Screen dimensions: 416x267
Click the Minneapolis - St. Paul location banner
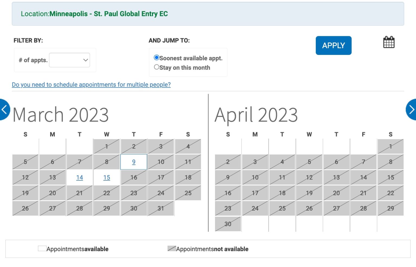tap(95, 14)
